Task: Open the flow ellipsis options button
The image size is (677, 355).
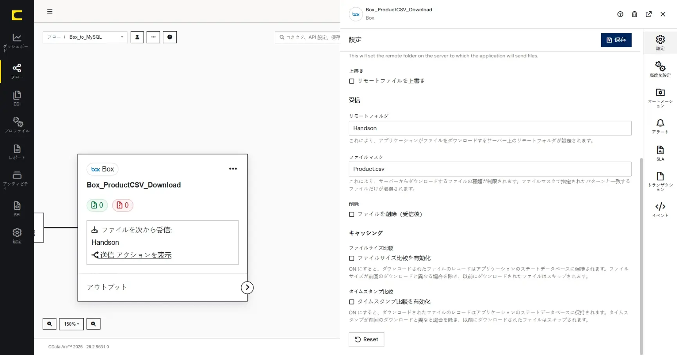Action: tap(153, 37)
